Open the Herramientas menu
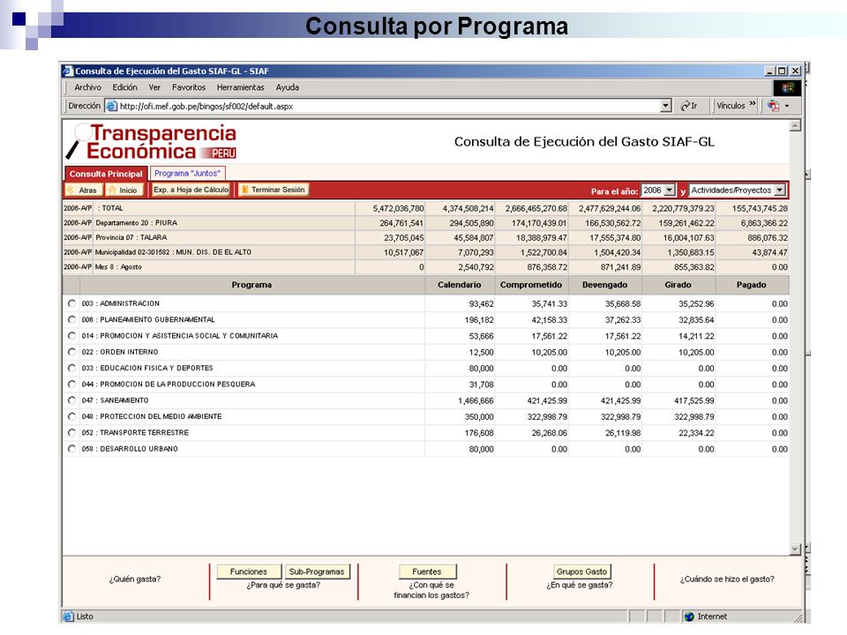847x635 pixels. [x=240, y=87]
